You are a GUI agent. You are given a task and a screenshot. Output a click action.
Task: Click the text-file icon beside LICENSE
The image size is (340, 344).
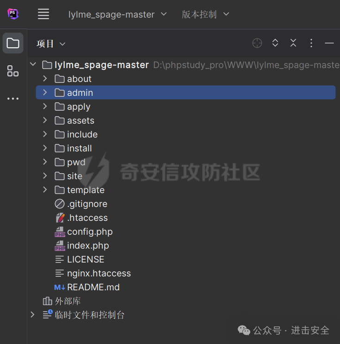point(59,259)
